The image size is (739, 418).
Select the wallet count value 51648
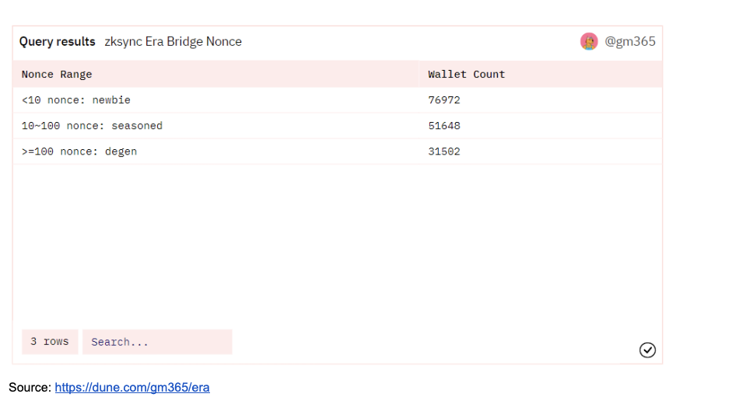pyautogui.click(x=444, y=126)
